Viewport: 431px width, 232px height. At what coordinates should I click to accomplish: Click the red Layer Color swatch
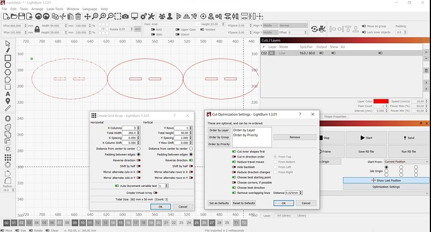(x=380, y=101)
